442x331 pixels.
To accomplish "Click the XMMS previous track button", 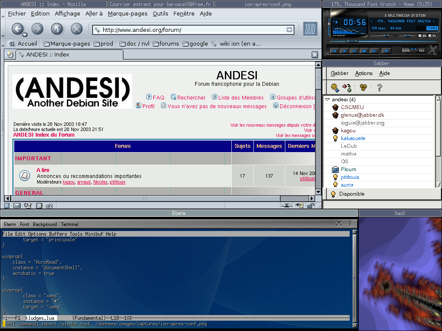I will click(335, 51).
